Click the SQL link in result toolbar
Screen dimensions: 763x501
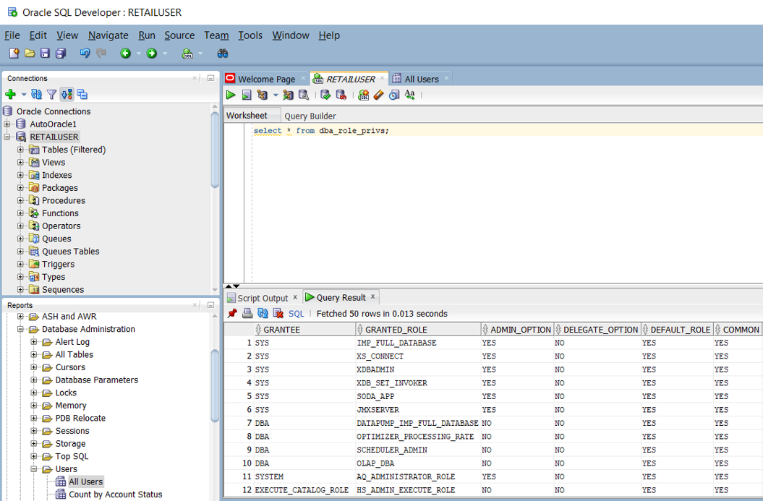pyautogui.click(x=296, y=314)
